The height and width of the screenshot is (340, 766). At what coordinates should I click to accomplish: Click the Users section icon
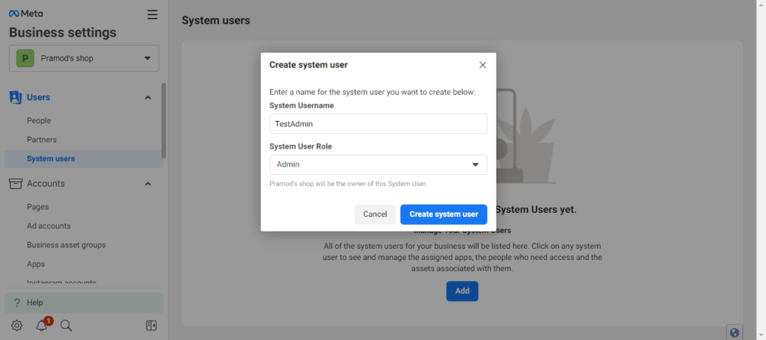[x=15, y=97]
